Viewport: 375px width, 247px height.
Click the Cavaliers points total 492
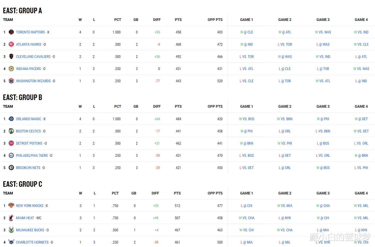pyautogui.click(x=178, y=57)
